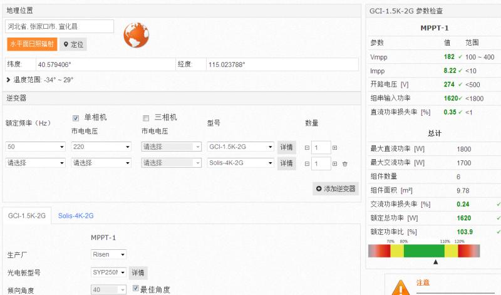501x295 pixels.
Task: Click the 定位 location pin button
Action: click(x=73, y=44)
